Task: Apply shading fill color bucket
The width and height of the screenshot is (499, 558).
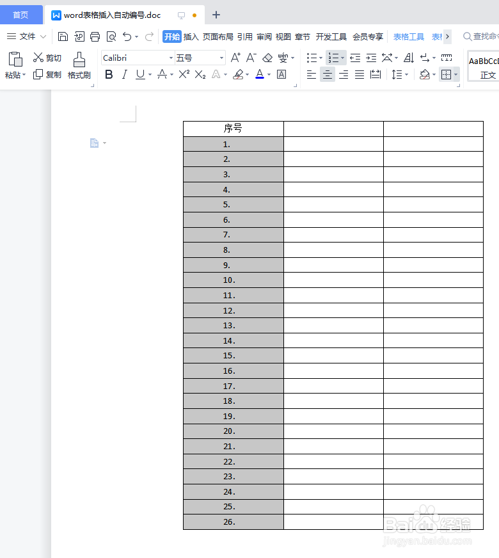Action: 424,74
